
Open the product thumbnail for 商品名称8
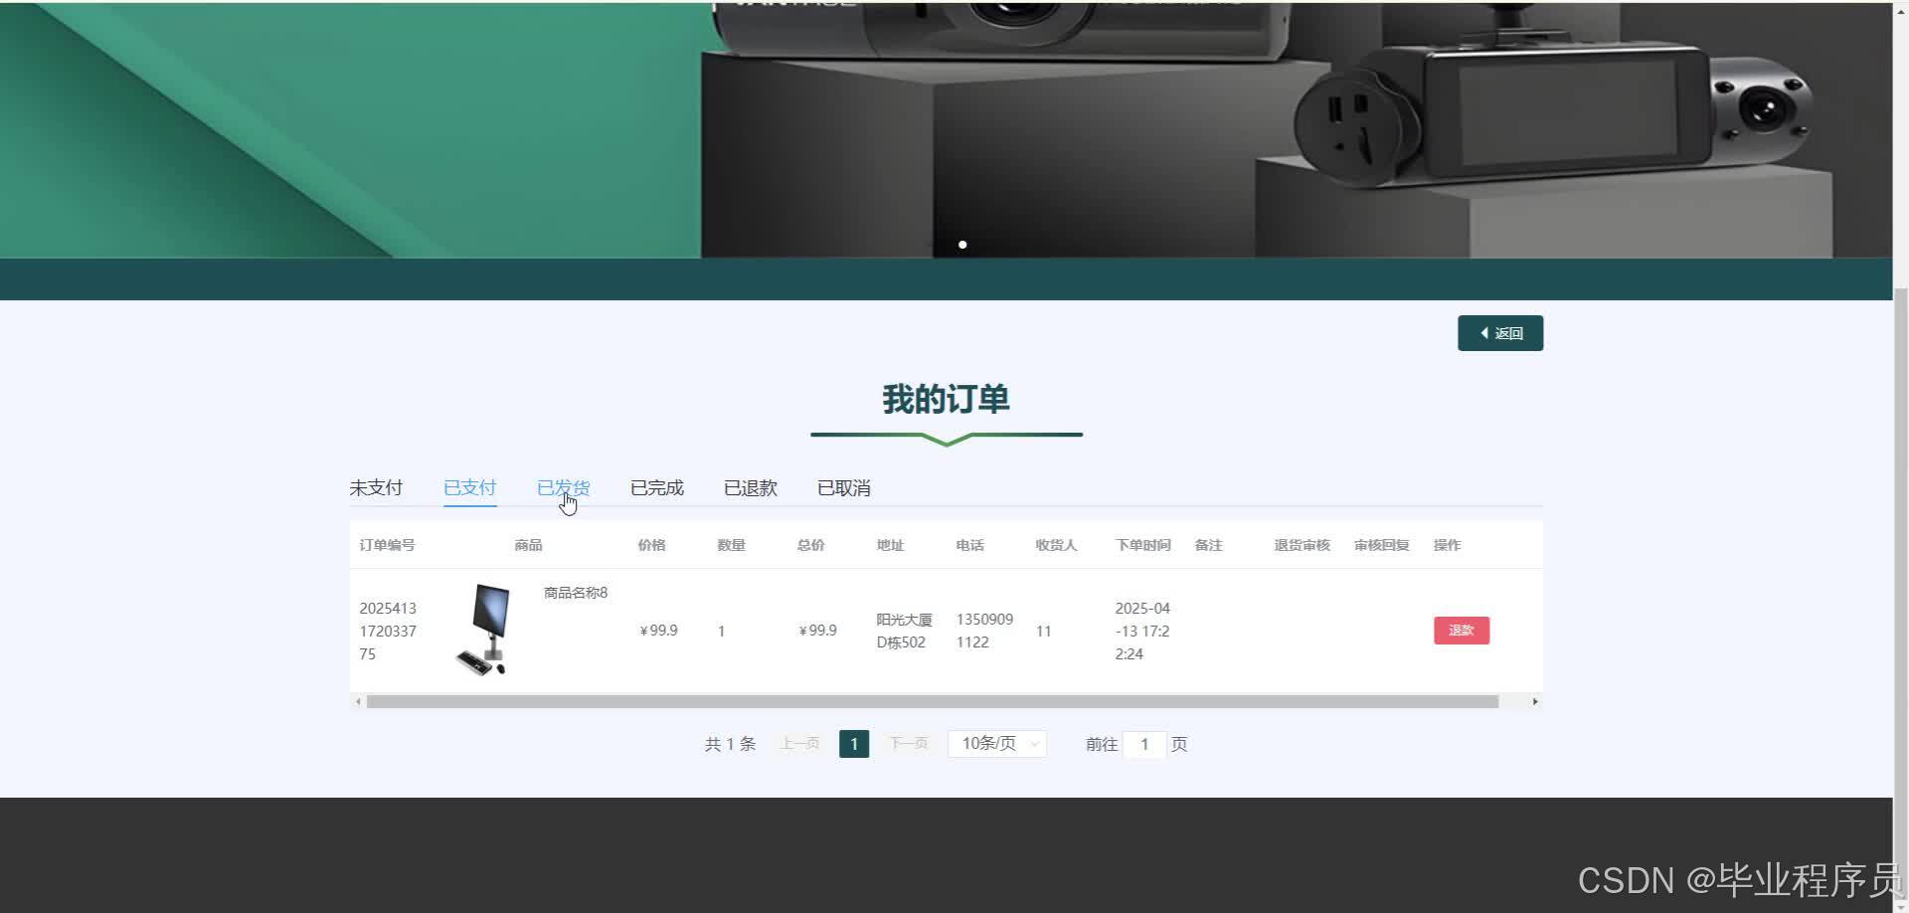[485, 627]
